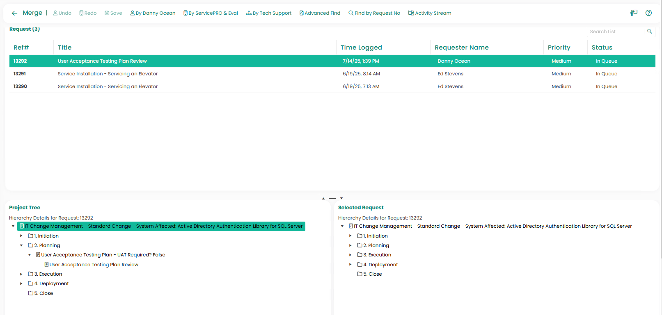Click the back arrow next to Merge
Viewport: 662px width, 315px height.
tap(14, 13)
